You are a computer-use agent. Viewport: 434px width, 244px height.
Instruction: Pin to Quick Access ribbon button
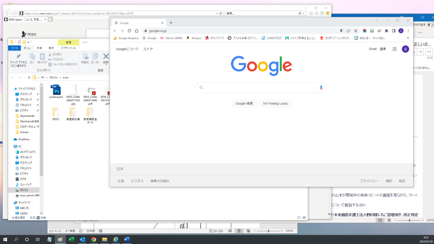tap(18, 60)
